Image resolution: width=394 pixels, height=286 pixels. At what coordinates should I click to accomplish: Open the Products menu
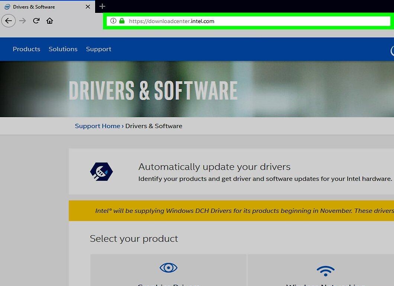(26, 49)
